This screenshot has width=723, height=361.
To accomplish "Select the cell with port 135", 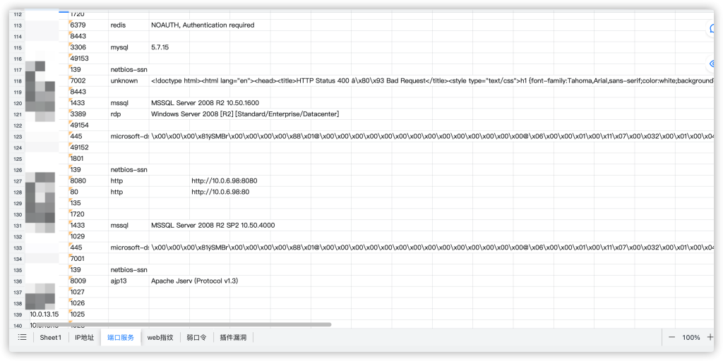I will (x=88, y=203).
